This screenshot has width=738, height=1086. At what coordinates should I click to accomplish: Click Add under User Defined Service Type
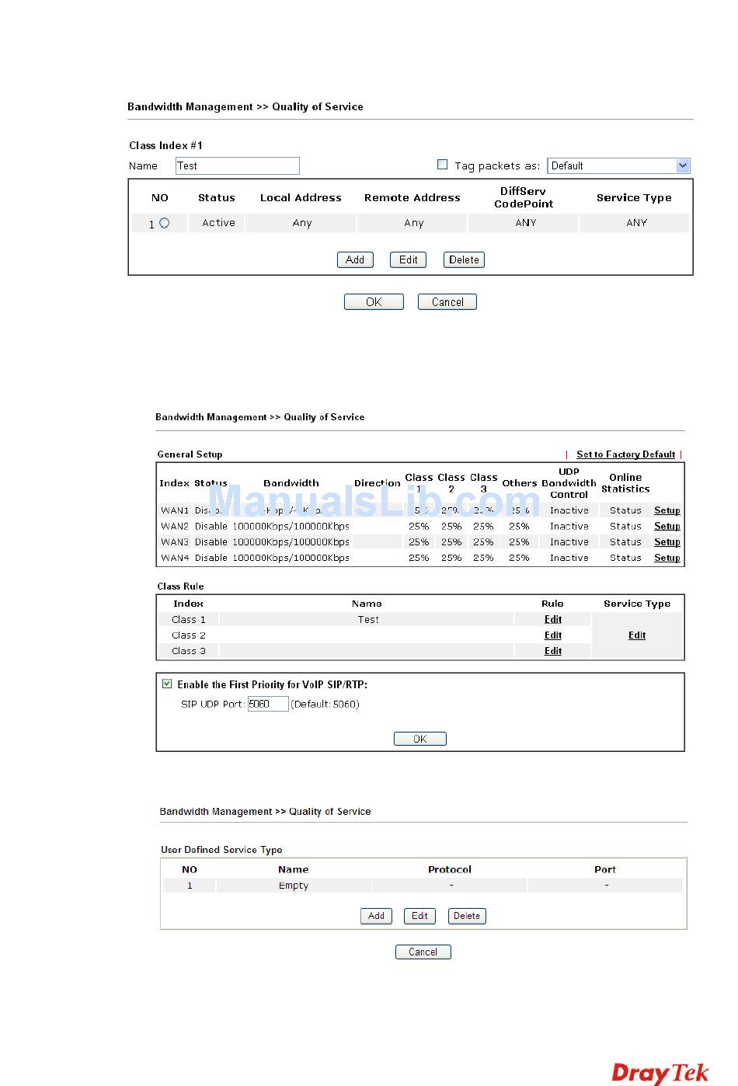coord(376,916)
